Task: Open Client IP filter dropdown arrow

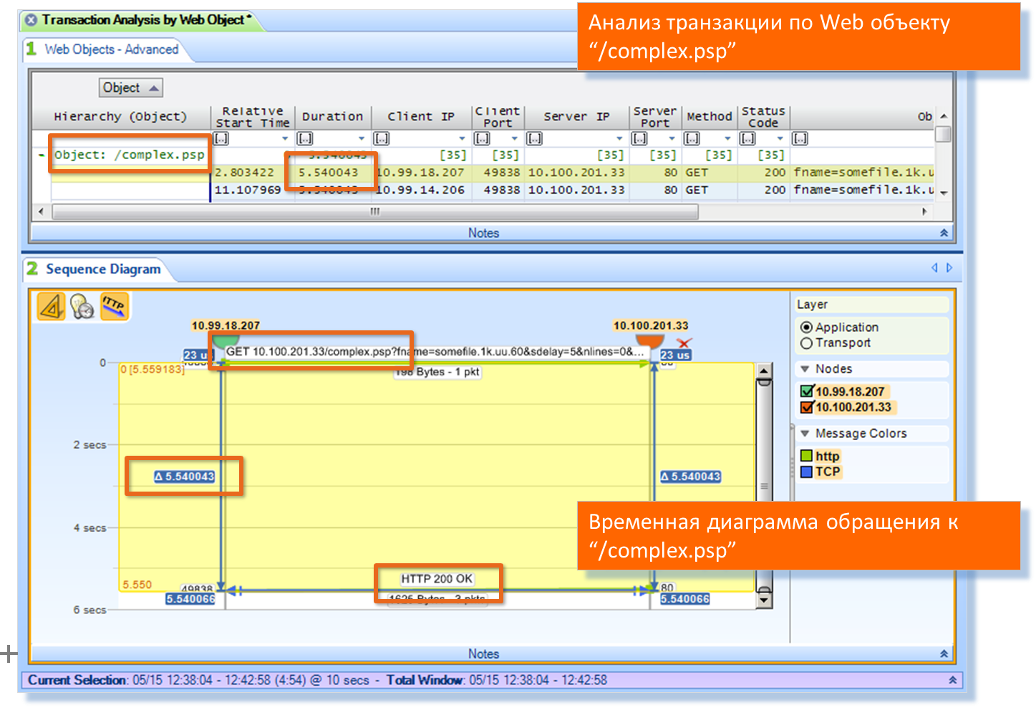Action: coord(462,138)
